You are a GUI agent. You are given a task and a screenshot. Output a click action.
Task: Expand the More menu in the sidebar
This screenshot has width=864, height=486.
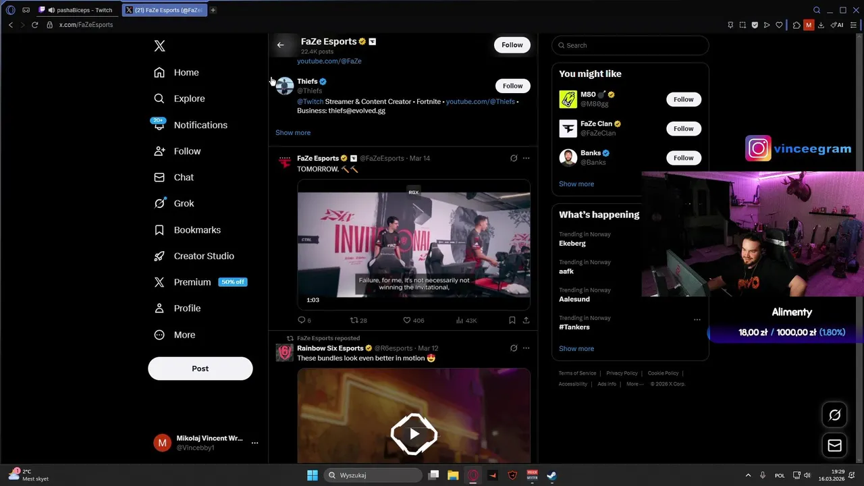click(174, 335)
